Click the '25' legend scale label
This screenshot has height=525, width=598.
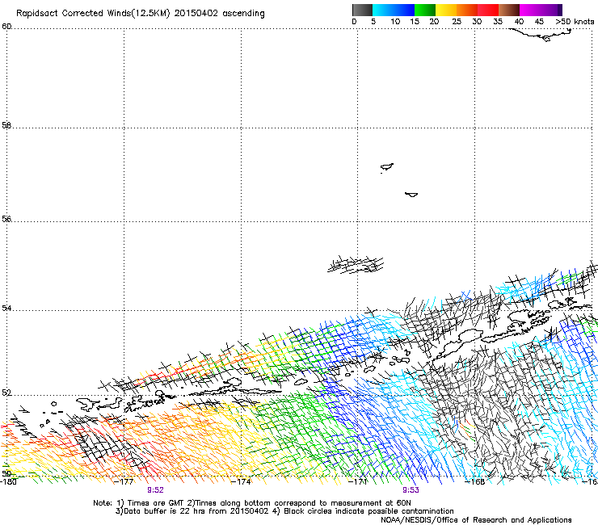point(457,22)
